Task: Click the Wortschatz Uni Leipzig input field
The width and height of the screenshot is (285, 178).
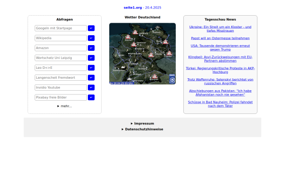Action: coord(61,58)
